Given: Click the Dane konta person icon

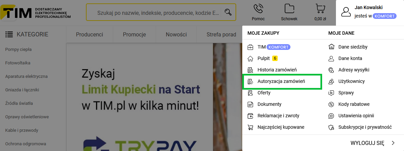Looking at the screenshot, I should click(x=331, y=59).
